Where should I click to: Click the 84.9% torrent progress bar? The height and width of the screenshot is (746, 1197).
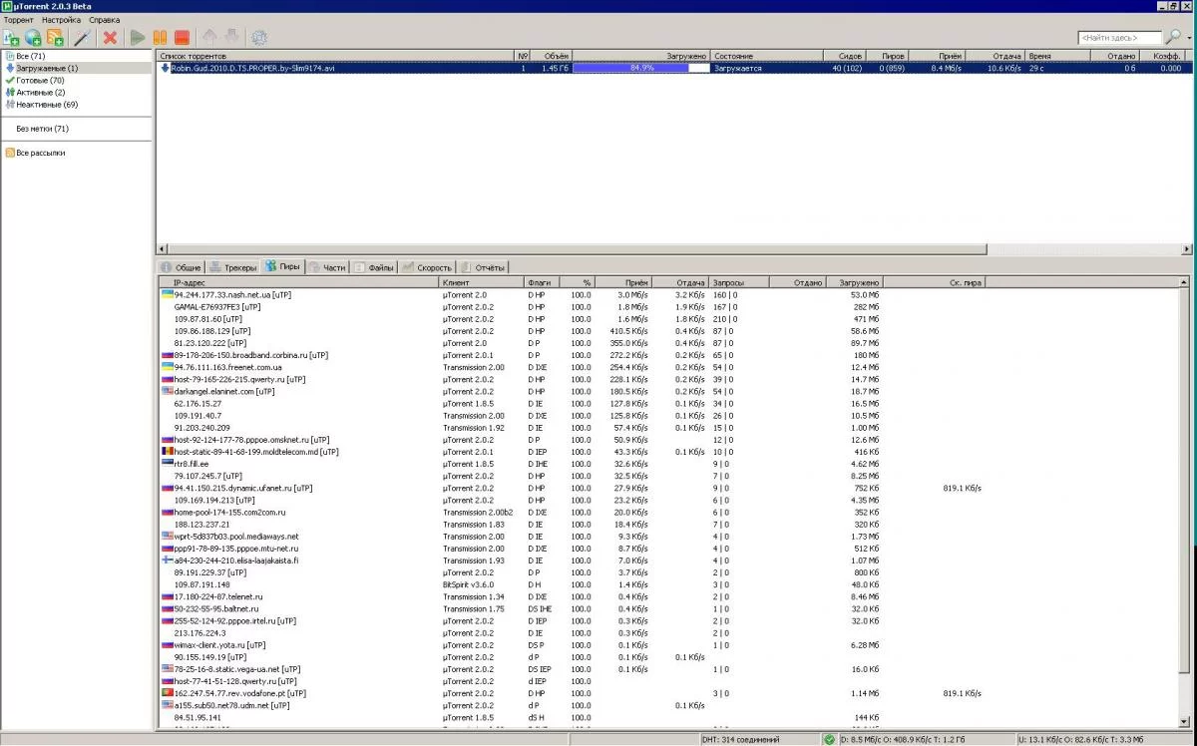click(641, 68)
